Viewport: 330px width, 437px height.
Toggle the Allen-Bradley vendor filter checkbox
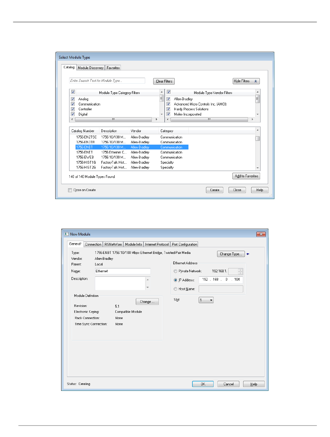click(168, 99)
